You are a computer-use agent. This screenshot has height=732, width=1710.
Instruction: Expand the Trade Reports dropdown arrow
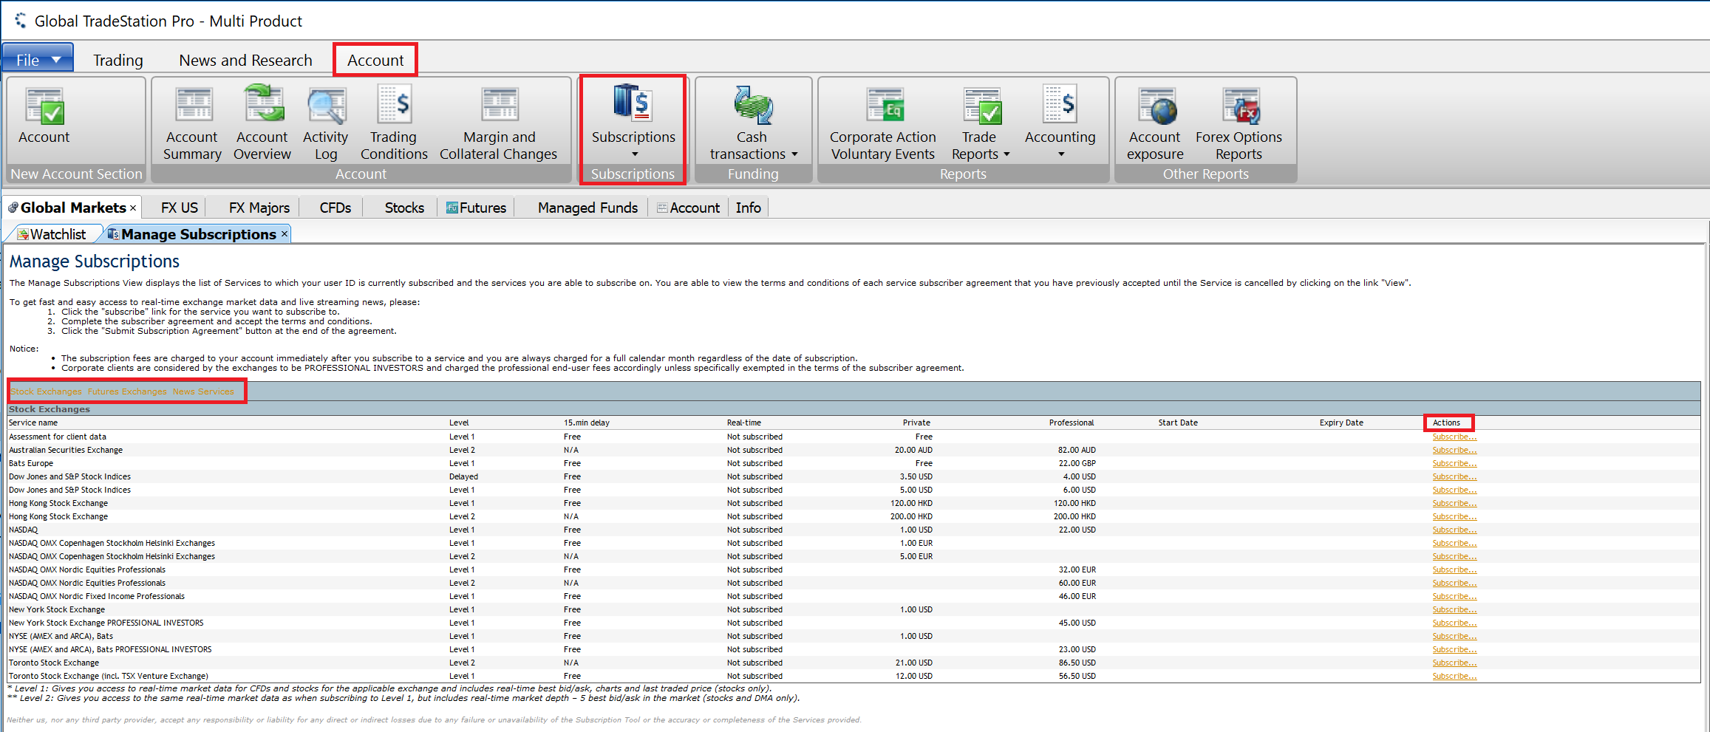click(x=1006, y=154)
